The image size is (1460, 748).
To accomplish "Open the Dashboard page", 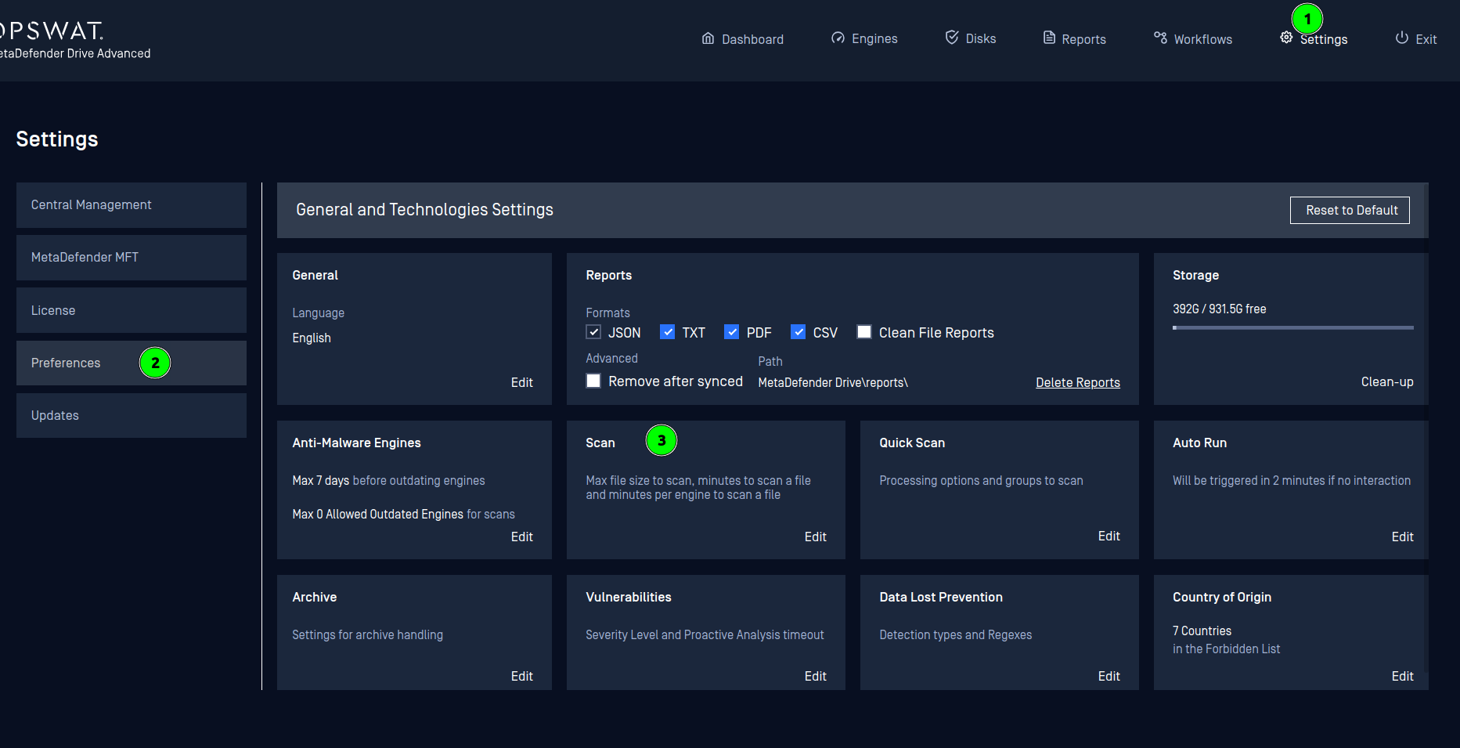I will tap(752, 39).
